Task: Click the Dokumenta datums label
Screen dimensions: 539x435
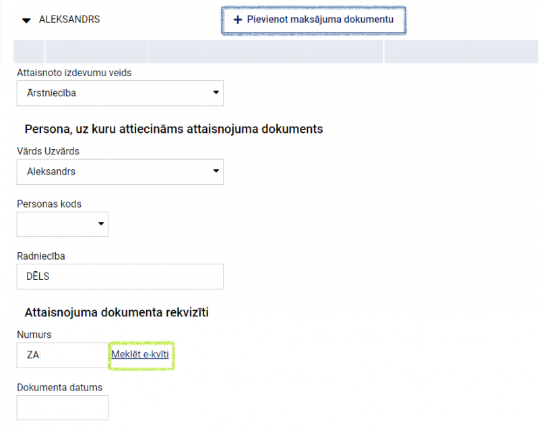Action: tap(59, 387)
